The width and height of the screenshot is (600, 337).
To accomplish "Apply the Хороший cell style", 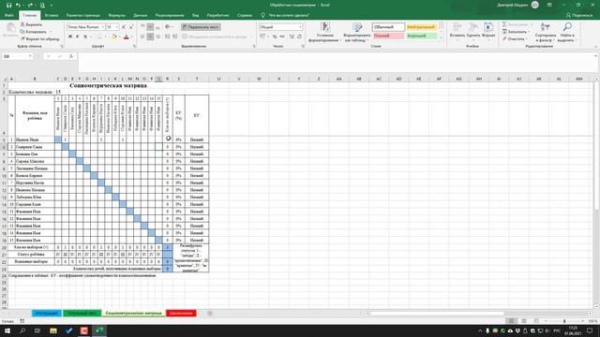I will (x=421, y=36).
